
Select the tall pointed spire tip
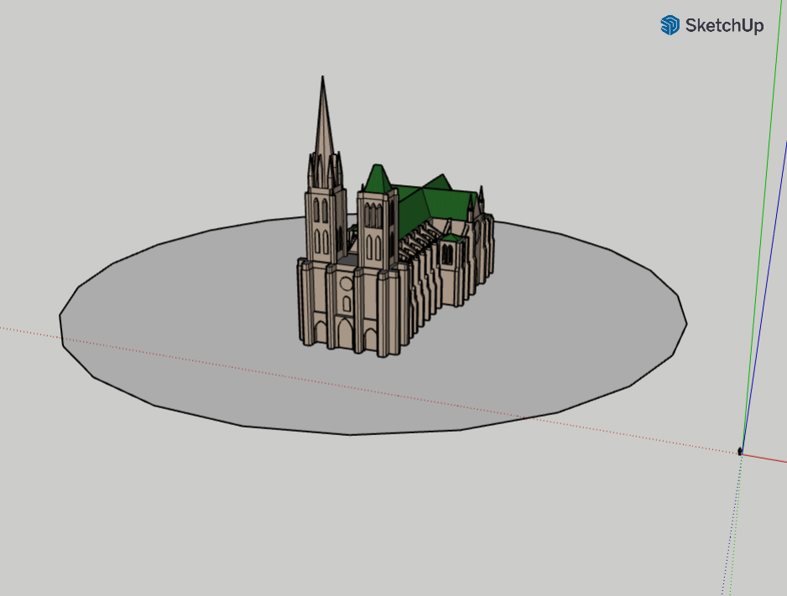click(323, 84)
